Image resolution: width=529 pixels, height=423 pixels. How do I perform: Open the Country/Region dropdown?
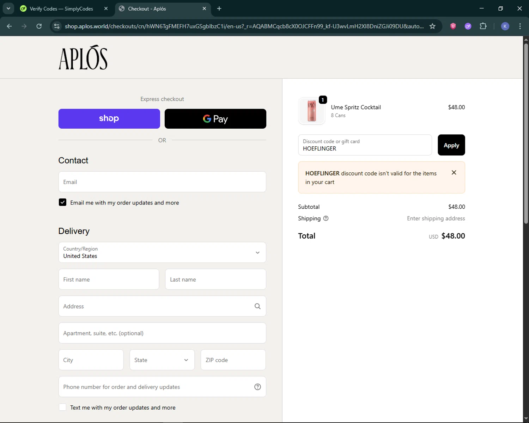click(162, 252)
